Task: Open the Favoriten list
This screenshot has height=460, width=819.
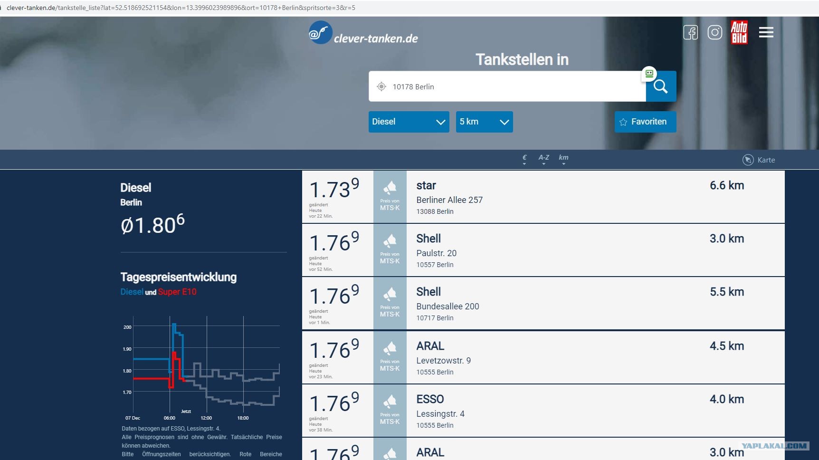Action: click(x=645, y=122)
